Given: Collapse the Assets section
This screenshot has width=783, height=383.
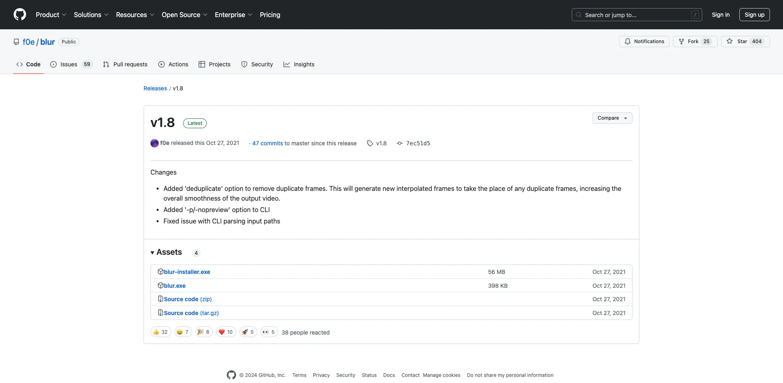Looking at the screenshot, I should pos(166,252).
